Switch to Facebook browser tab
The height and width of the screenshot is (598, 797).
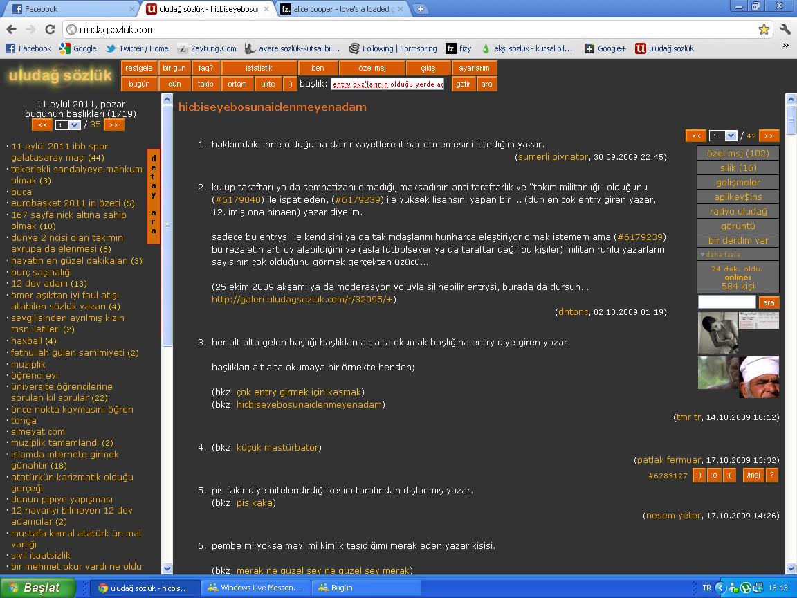pyautogui.click(x=71, y=8)
